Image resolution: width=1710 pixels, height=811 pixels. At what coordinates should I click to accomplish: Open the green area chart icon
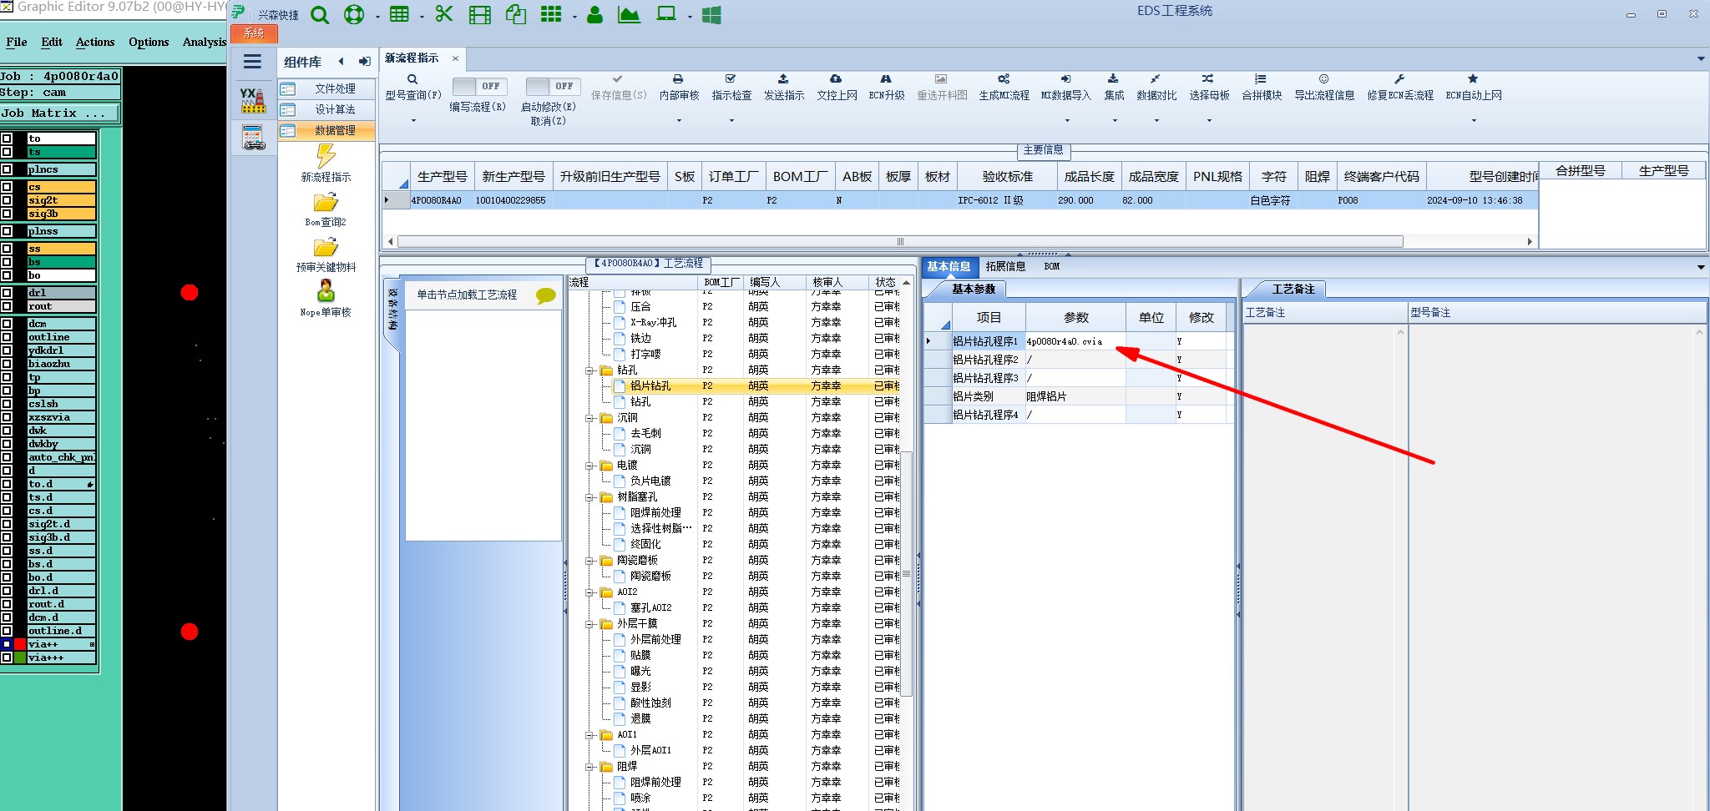[x=629, y=14]
